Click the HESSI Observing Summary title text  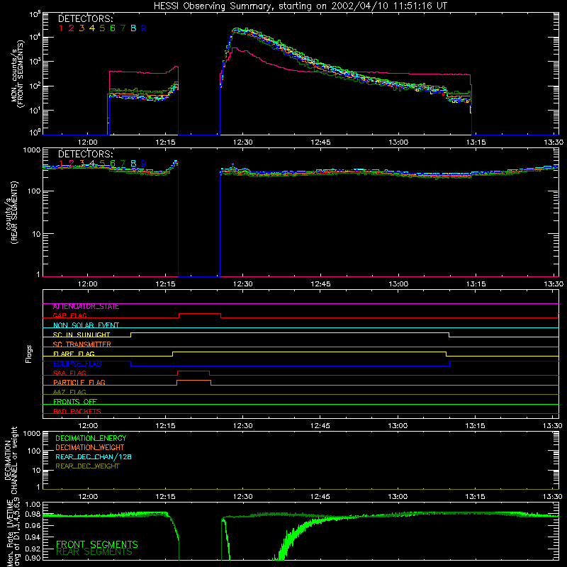(x=300, y=6)
